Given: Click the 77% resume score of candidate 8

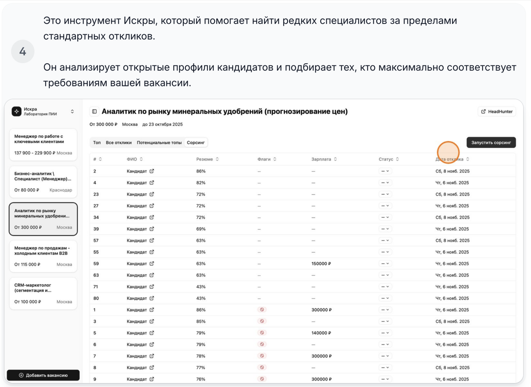Looking at the screenshot, I should click(x=201, y=367).
